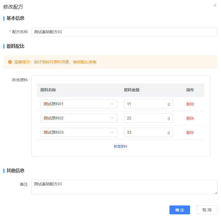
Task: Click the weight field containing 22
Action: (149, 118)
